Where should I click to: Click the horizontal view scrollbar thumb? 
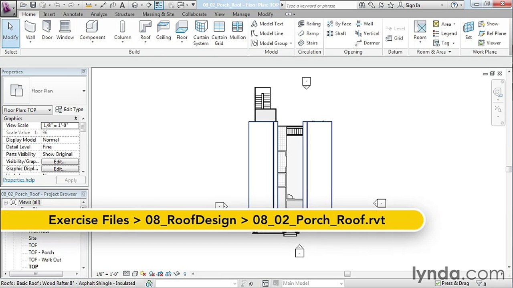(347, 274)
